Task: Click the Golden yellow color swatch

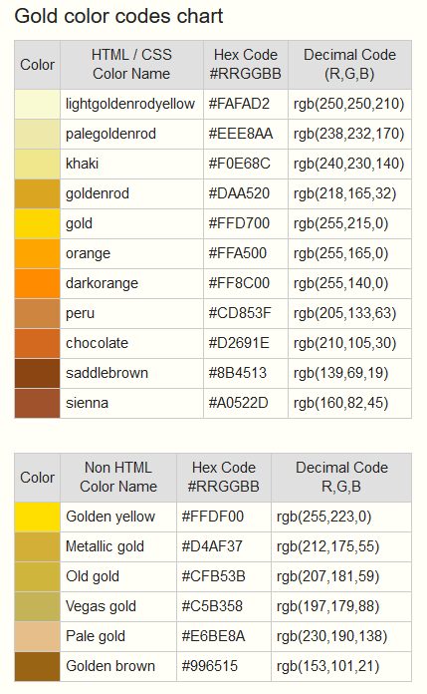Action: pos(38,517)
